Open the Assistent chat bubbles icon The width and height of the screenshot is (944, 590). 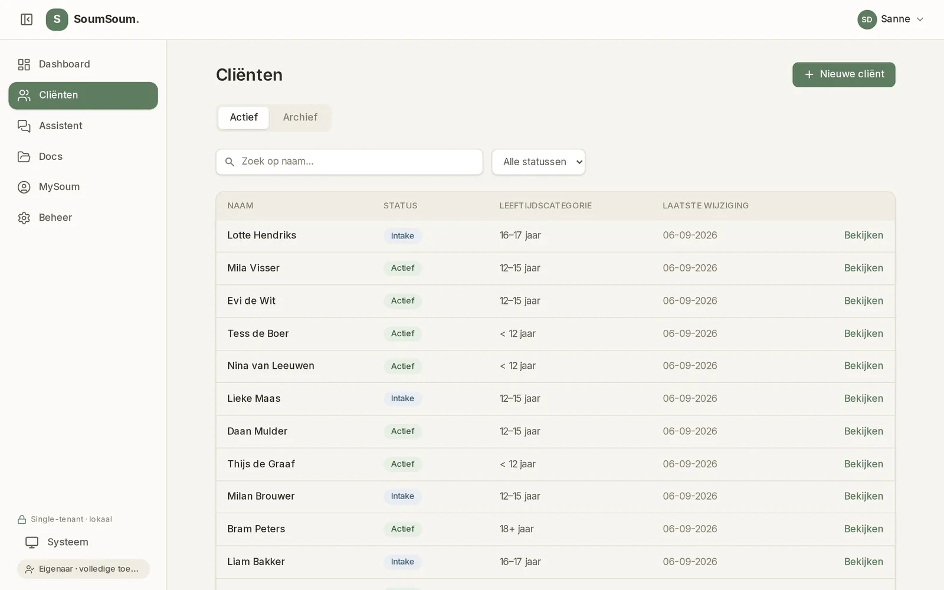[x=24, y=126]
